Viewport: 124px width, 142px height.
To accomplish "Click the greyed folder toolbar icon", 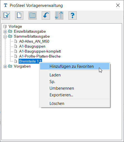I will coord(33,16).
